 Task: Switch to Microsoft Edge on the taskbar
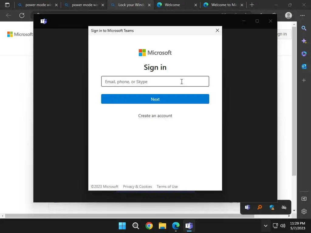[x=176, y=226]
